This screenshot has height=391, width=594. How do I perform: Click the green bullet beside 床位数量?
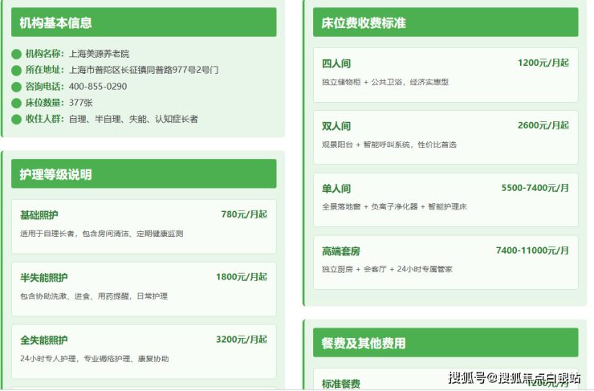[x=16, y=103]
